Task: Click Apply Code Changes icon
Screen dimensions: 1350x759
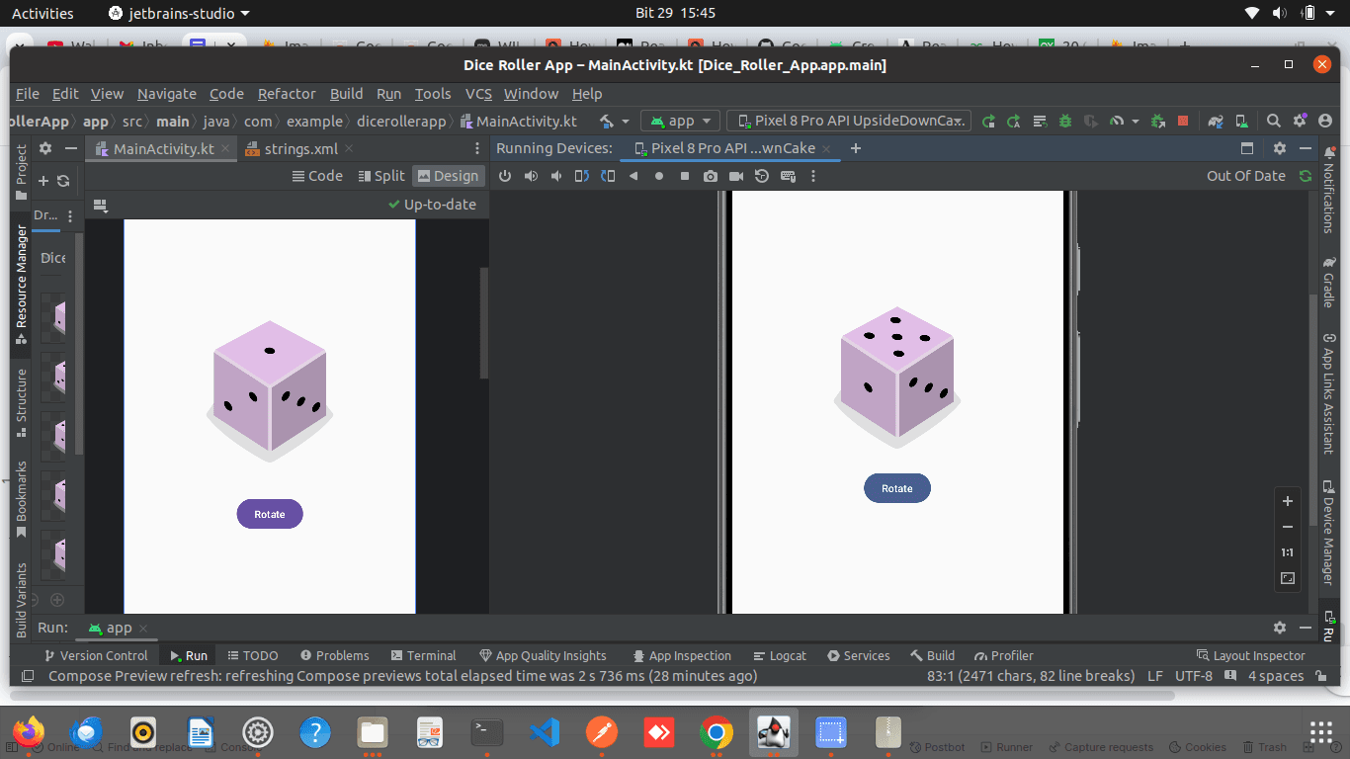Action: 1040,121
